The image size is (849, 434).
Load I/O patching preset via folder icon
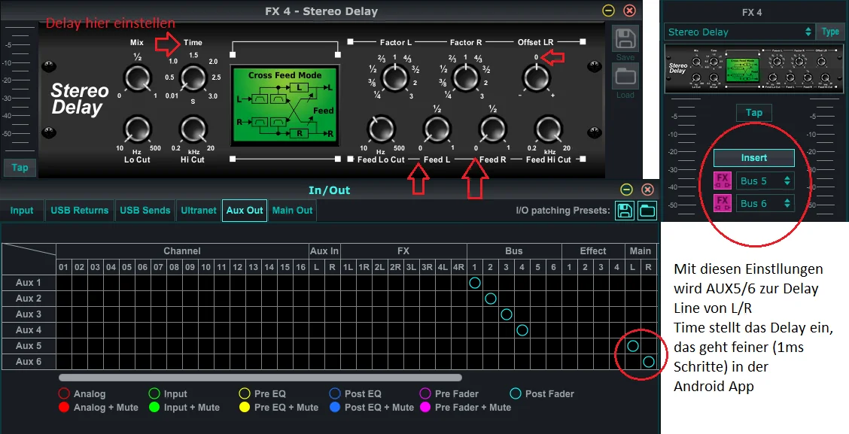(x=647, y=211)
